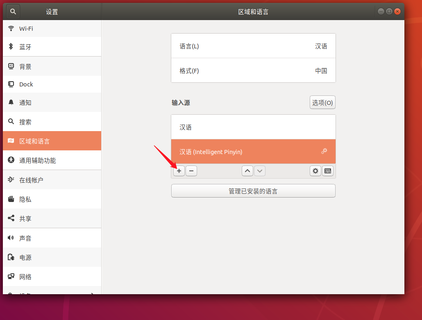Viewport: 422px width, 320px height.
Task: Click gears icon on Intelligent Pinyin row
Action: click(324, 151)
